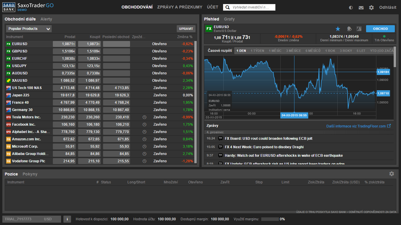
Task: Open the FX options icon beside bell
Action: (x=359, y=29)
